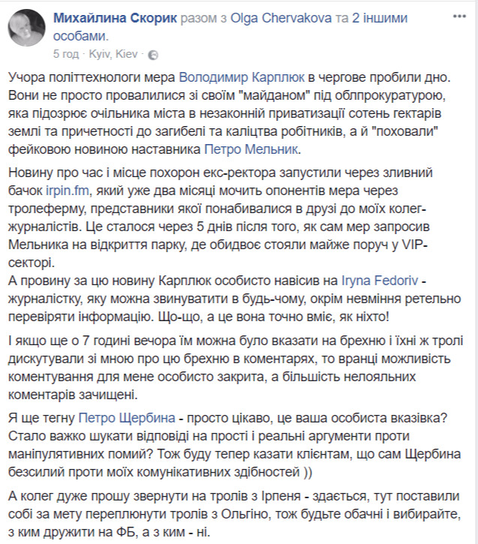This screenshot has width=478, height=544.
Task: Open the author name Михайлина Скорик
Action: pos(115,18)
